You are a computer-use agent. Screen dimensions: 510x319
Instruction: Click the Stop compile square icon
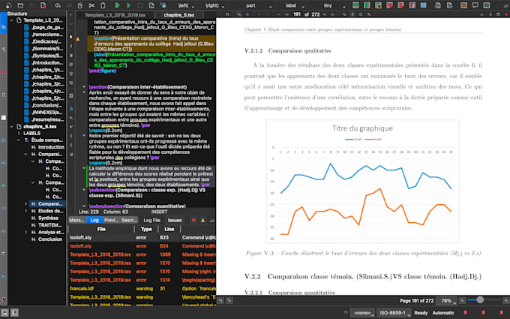(x=140, y=5)
